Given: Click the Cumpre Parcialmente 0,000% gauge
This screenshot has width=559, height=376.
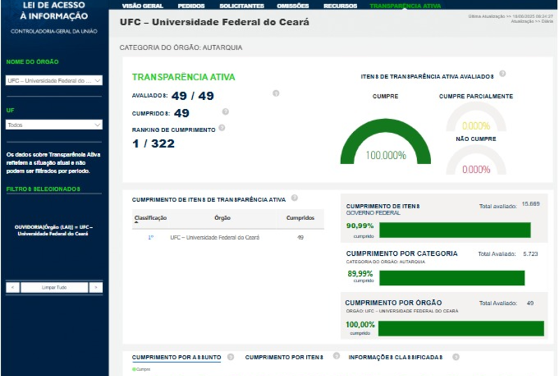Looking at the screenshot, I should click(x=477, y=117).
